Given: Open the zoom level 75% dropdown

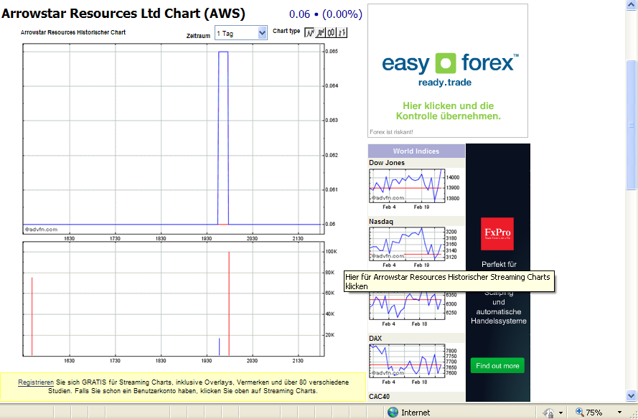Looking at the screenshot, I should (619, 412).
